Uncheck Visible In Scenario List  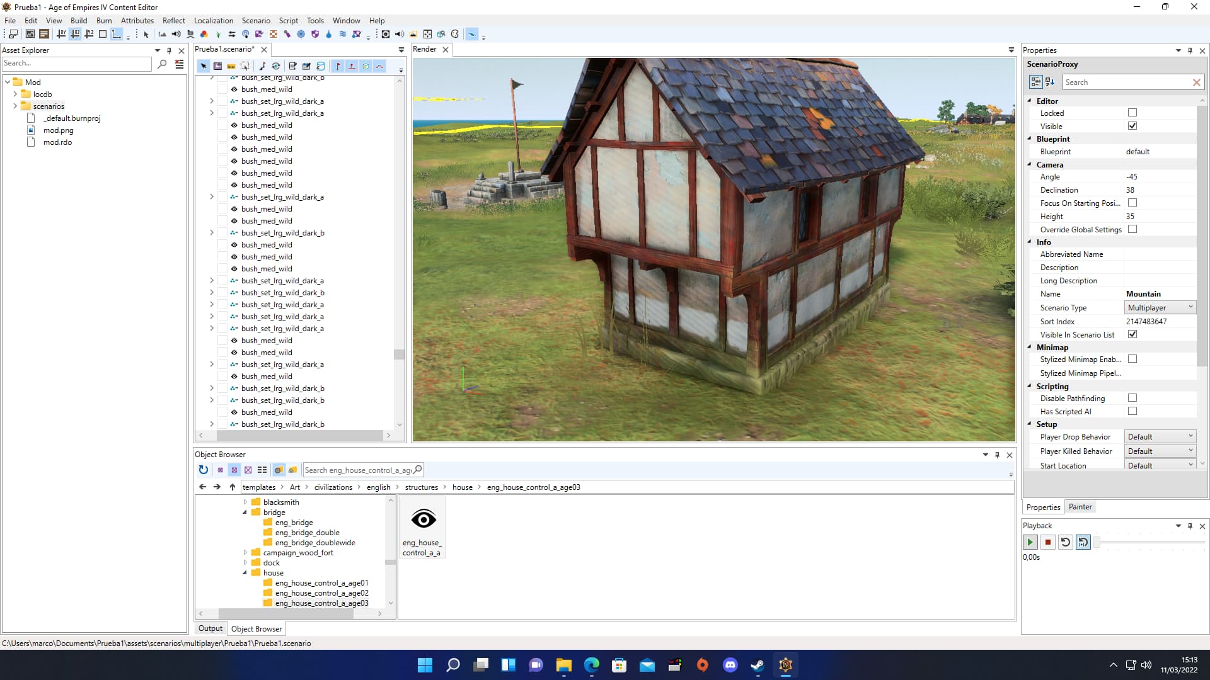pyautogui.click(x=1132, y=334)
